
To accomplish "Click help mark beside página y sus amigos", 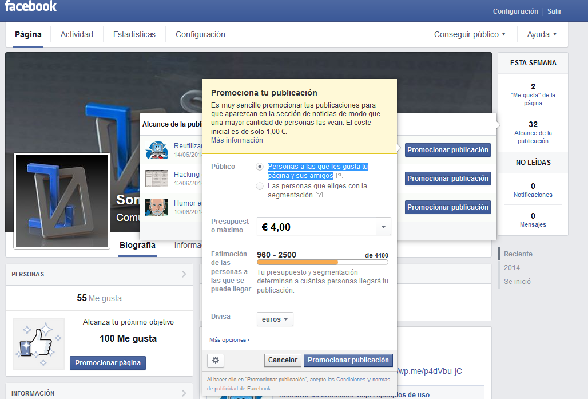I will (x=340, y=176).
